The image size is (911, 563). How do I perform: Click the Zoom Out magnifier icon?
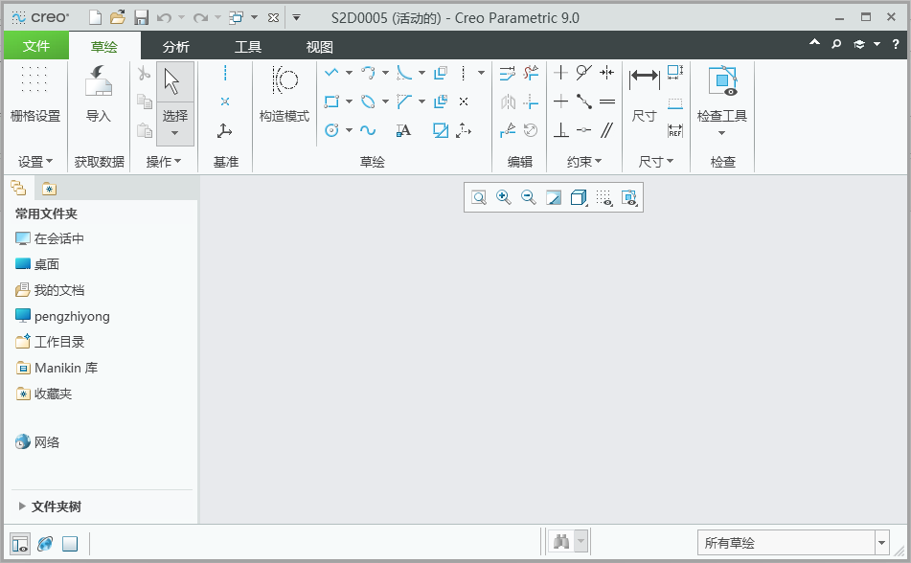[x=529, y=197]
